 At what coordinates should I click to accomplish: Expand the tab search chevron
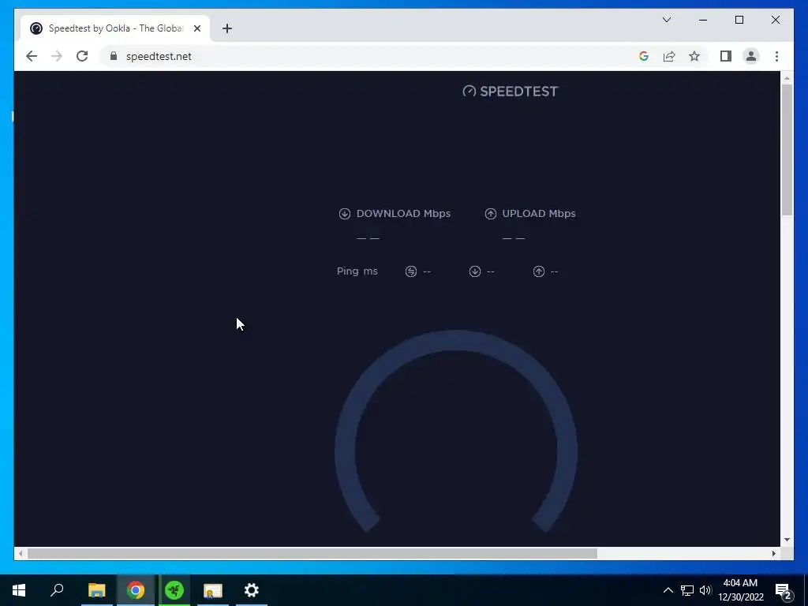[x=666, y=20]
